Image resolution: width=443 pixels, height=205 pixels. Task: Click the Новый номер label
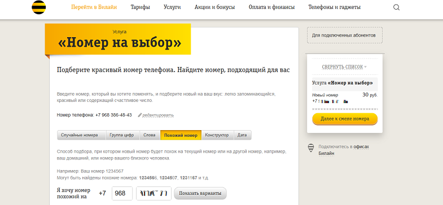click(325, 95)
